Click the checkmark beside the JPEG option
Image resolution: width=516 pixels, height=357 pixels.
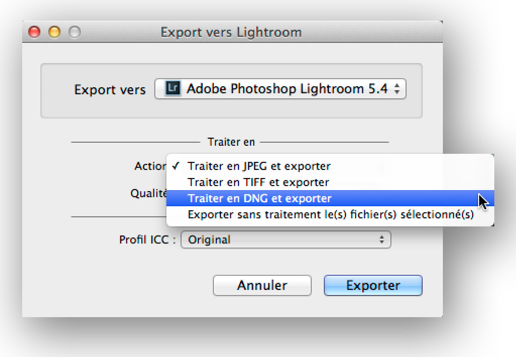click(x=176, y=166)
